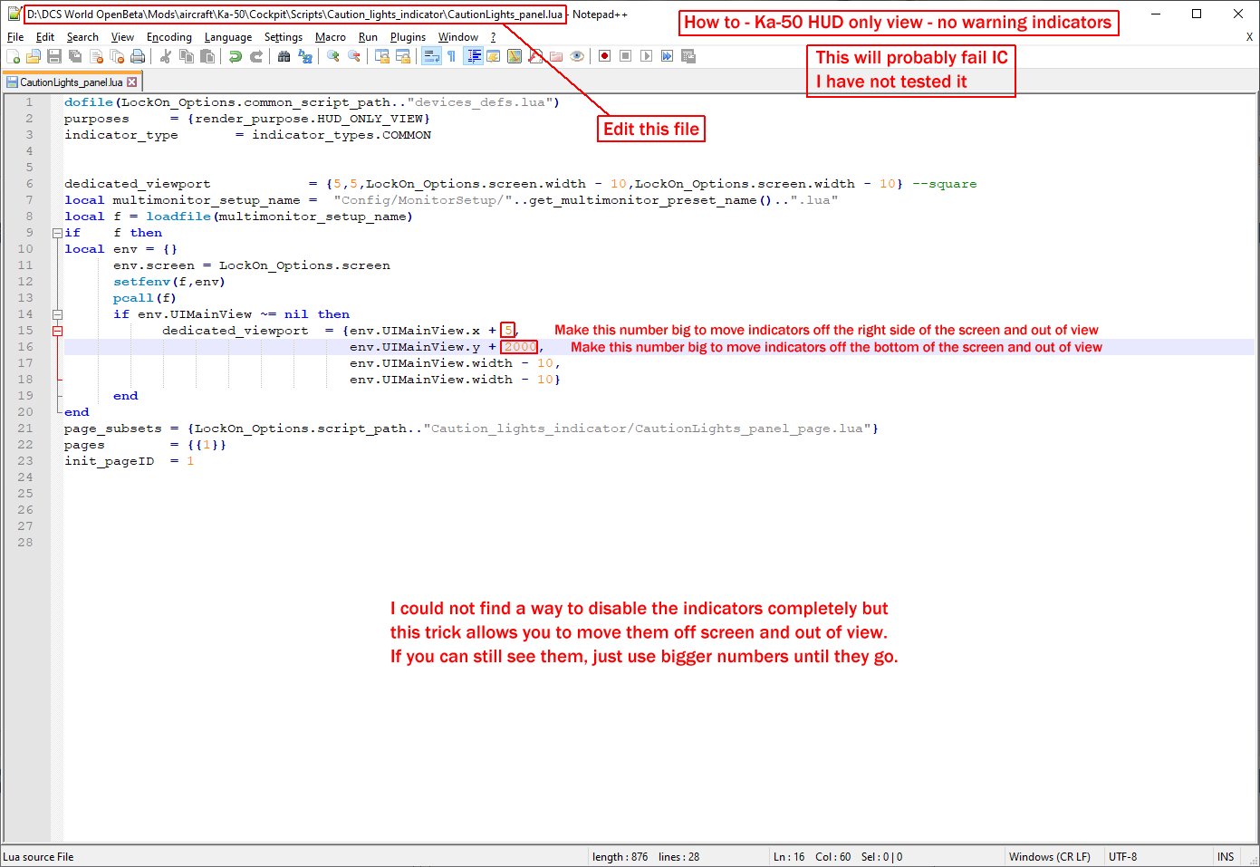Open Find with the binoculars icon
This screenshot has width=1260, height=867.
click(284, 56)
